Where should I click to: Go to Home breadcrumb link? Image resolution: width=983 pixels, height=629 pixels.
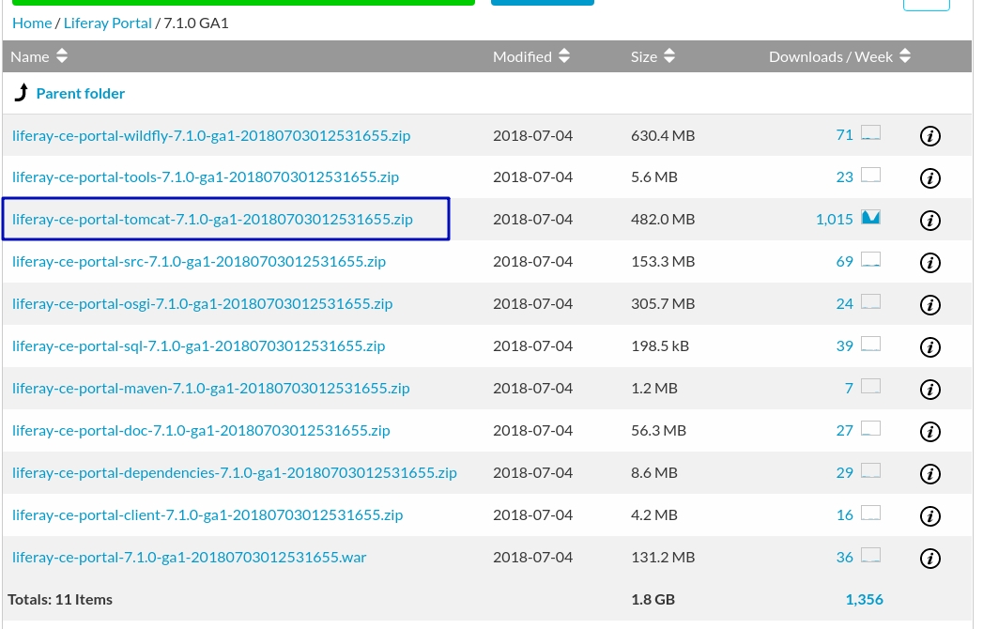coord(32,23)
